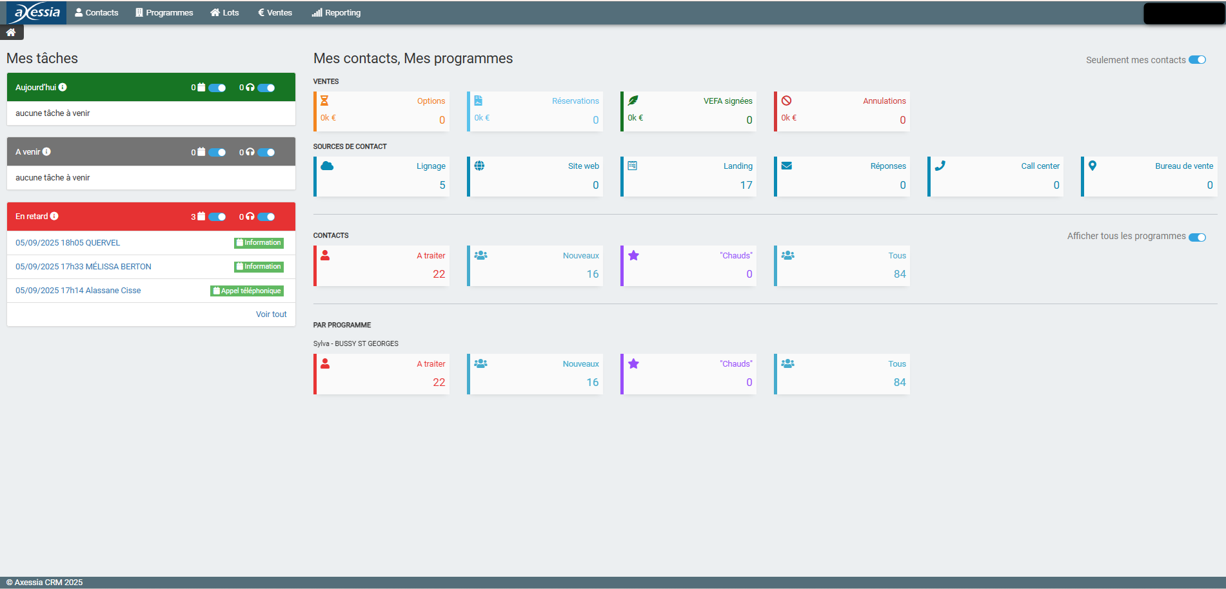
Task: Click the Lignage cloud icon
Action: pyautogui.click(x=327, y=166)
